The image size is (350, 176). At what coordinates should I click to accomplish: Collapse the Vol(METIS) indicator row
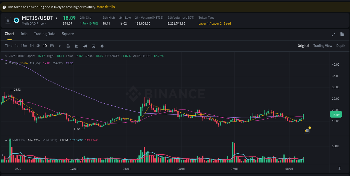pos(6,140)
